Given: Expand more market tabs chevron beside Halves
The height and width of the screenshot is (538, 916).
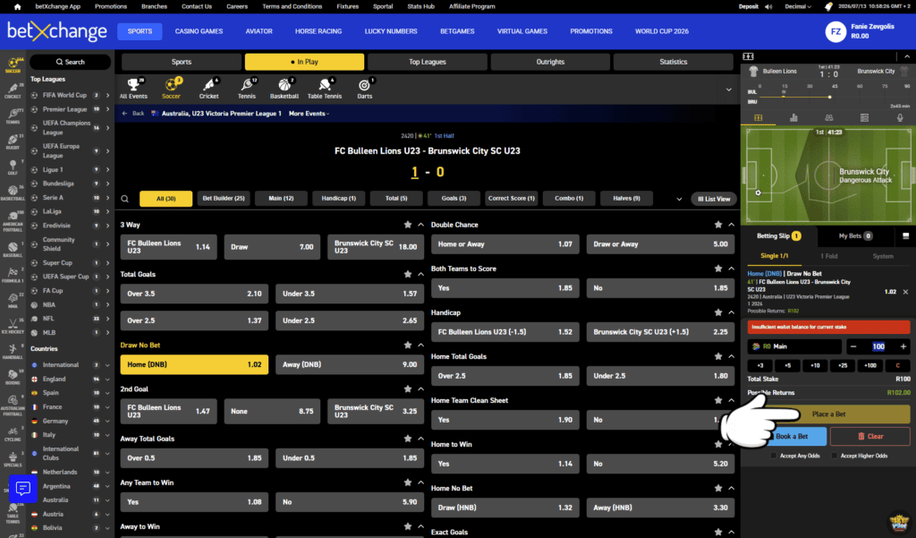Looking at the screenshot, I should pyautogui.click(x=679, y=199).
